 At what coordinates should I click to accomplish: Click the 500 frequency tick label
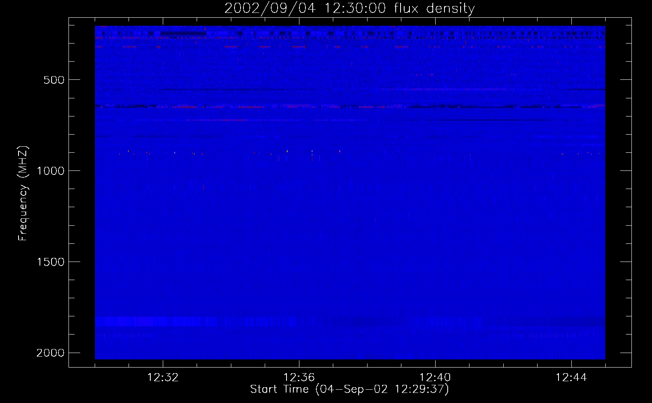point(54,80)
